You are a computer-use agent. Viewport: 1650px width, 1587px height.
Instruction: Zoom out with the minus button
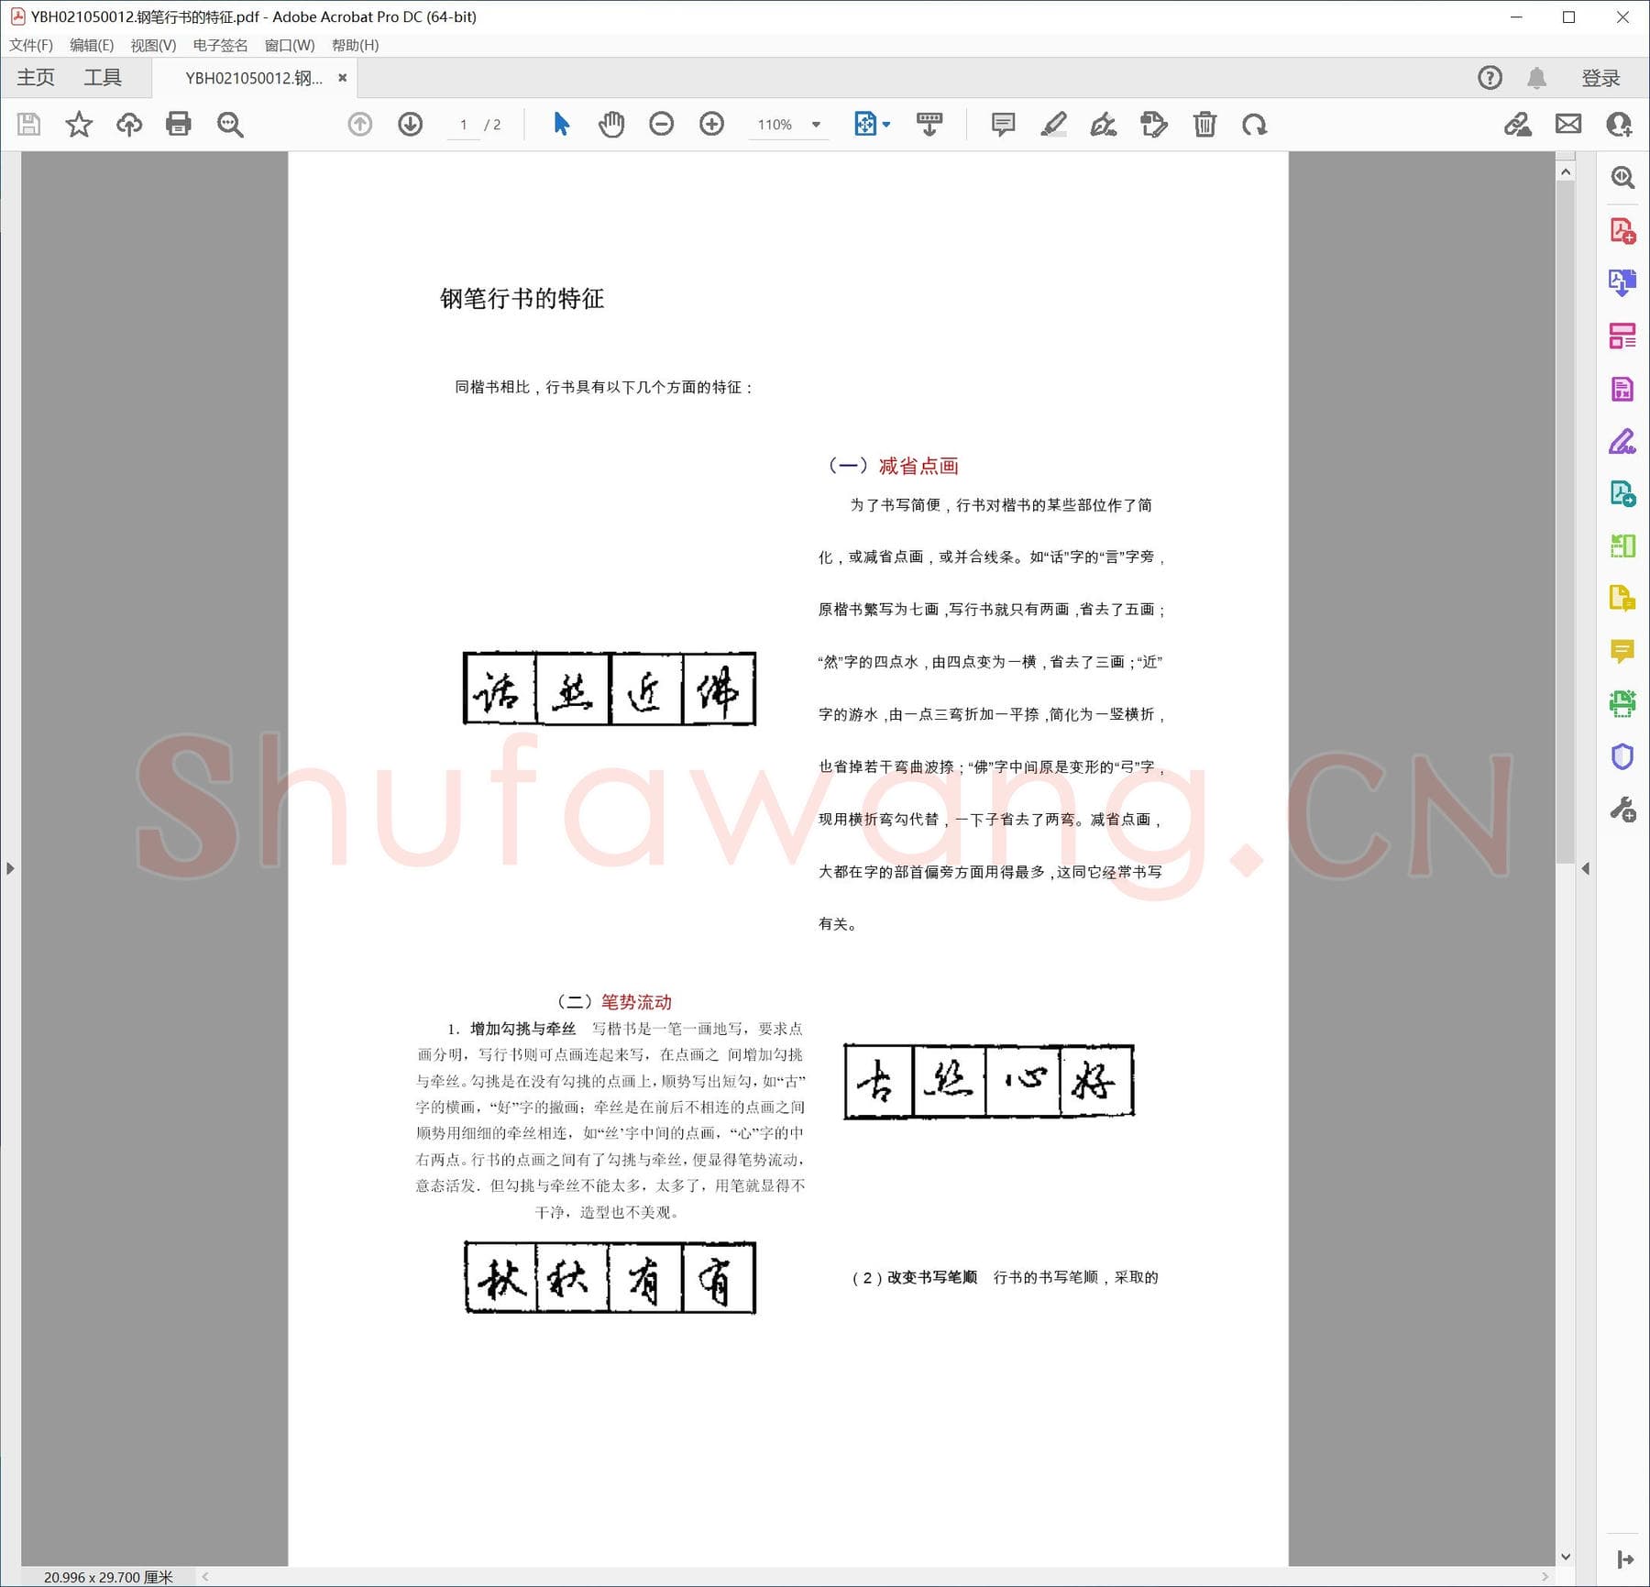tap(661, 124)
